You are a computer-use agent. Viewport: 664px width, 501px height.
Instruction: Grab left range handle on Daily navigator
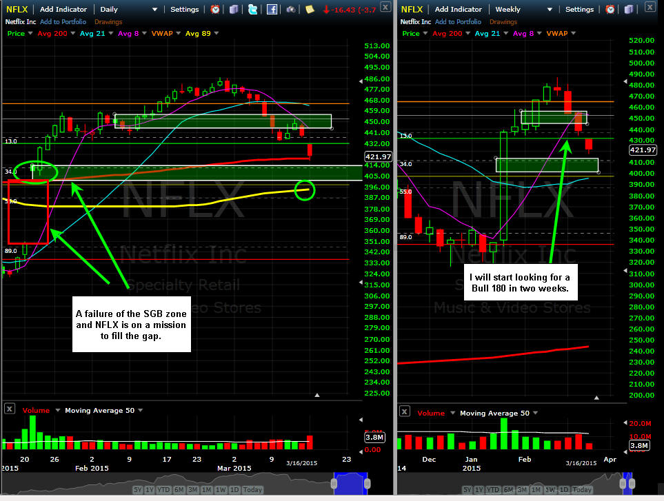(334, 483)
